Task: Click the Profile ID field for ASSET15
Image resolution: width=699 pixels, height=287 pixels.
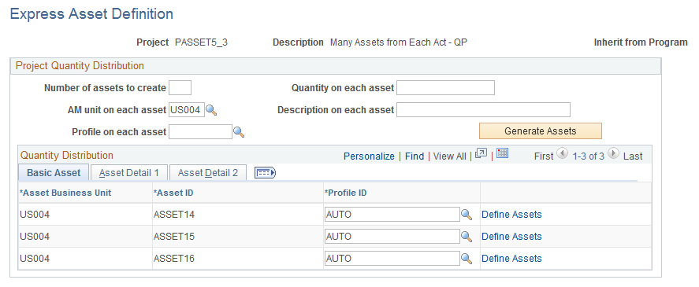Action: pyautogui.click(x=392, y=236)
